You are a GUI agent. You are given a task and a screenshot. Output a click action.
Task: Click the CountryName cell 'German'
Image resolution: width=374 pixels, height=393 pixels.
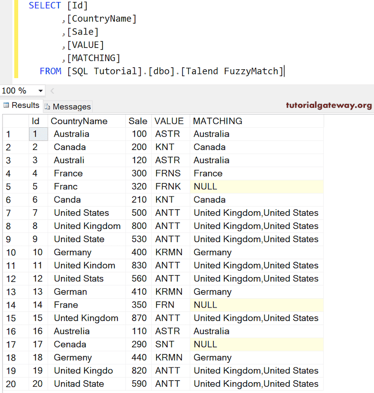point(86,292)
